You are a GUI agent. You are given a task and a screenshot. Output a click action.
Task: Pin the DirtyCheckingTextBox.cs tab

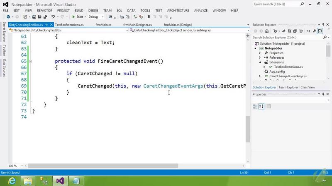[46, 25]
